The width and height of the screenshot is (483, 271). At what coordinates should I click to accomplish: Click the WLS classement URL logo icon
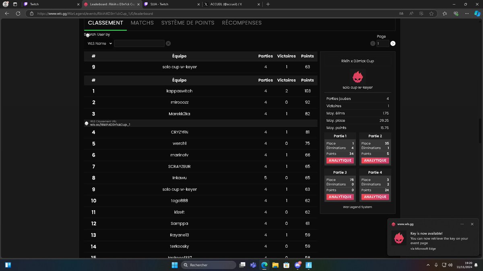click(87, 123)
